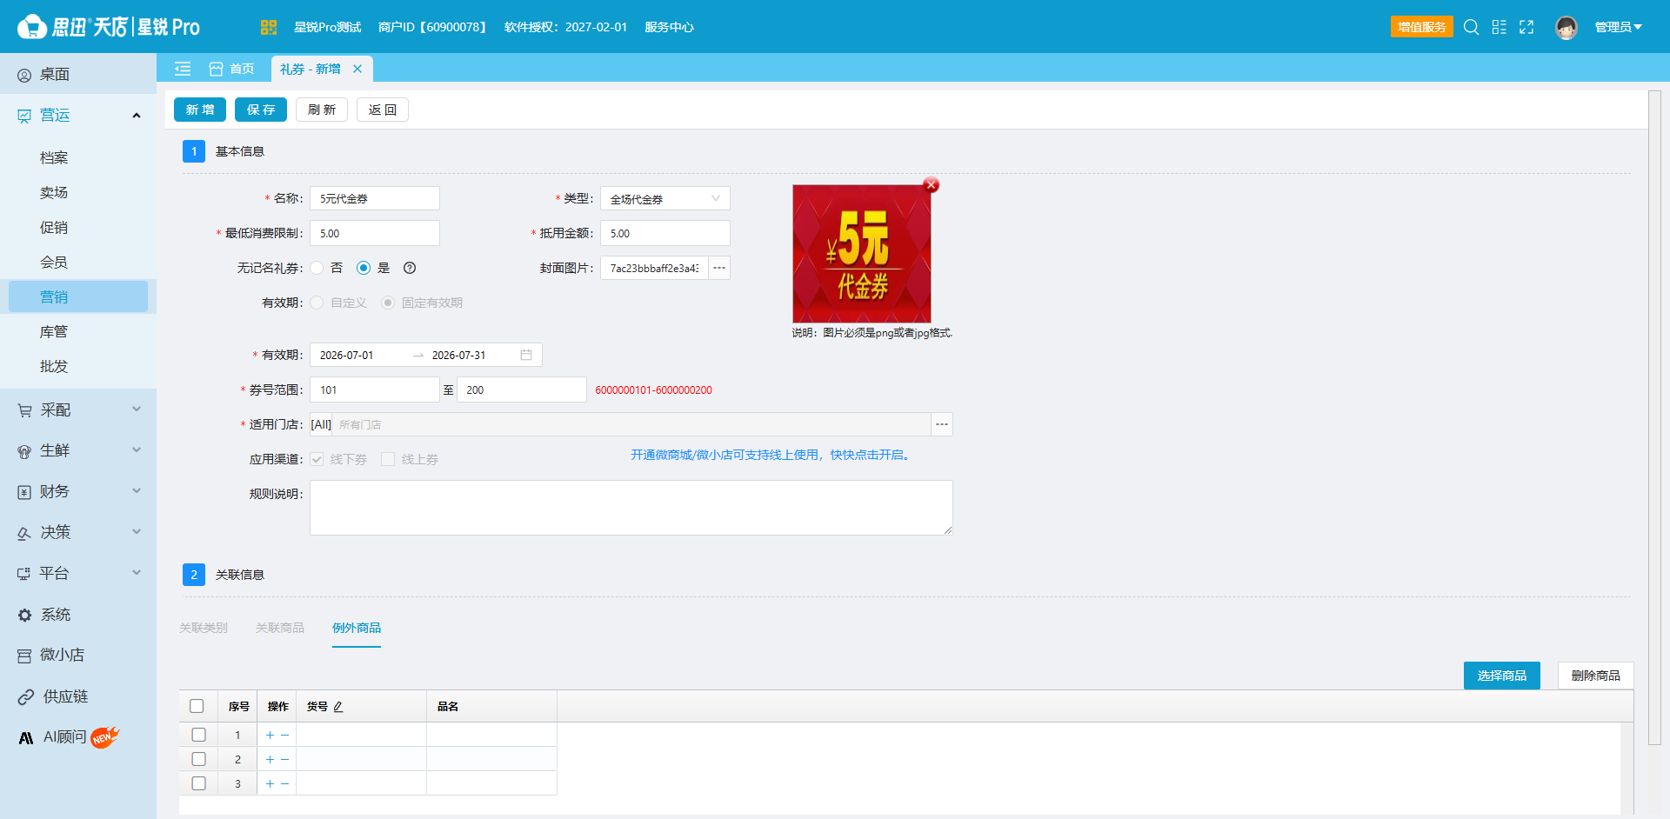Image resolution: width=1670 pixels, height=819 pixels.
Task: Open calendar icon in 有效期 field
Action: click(526, 355)
